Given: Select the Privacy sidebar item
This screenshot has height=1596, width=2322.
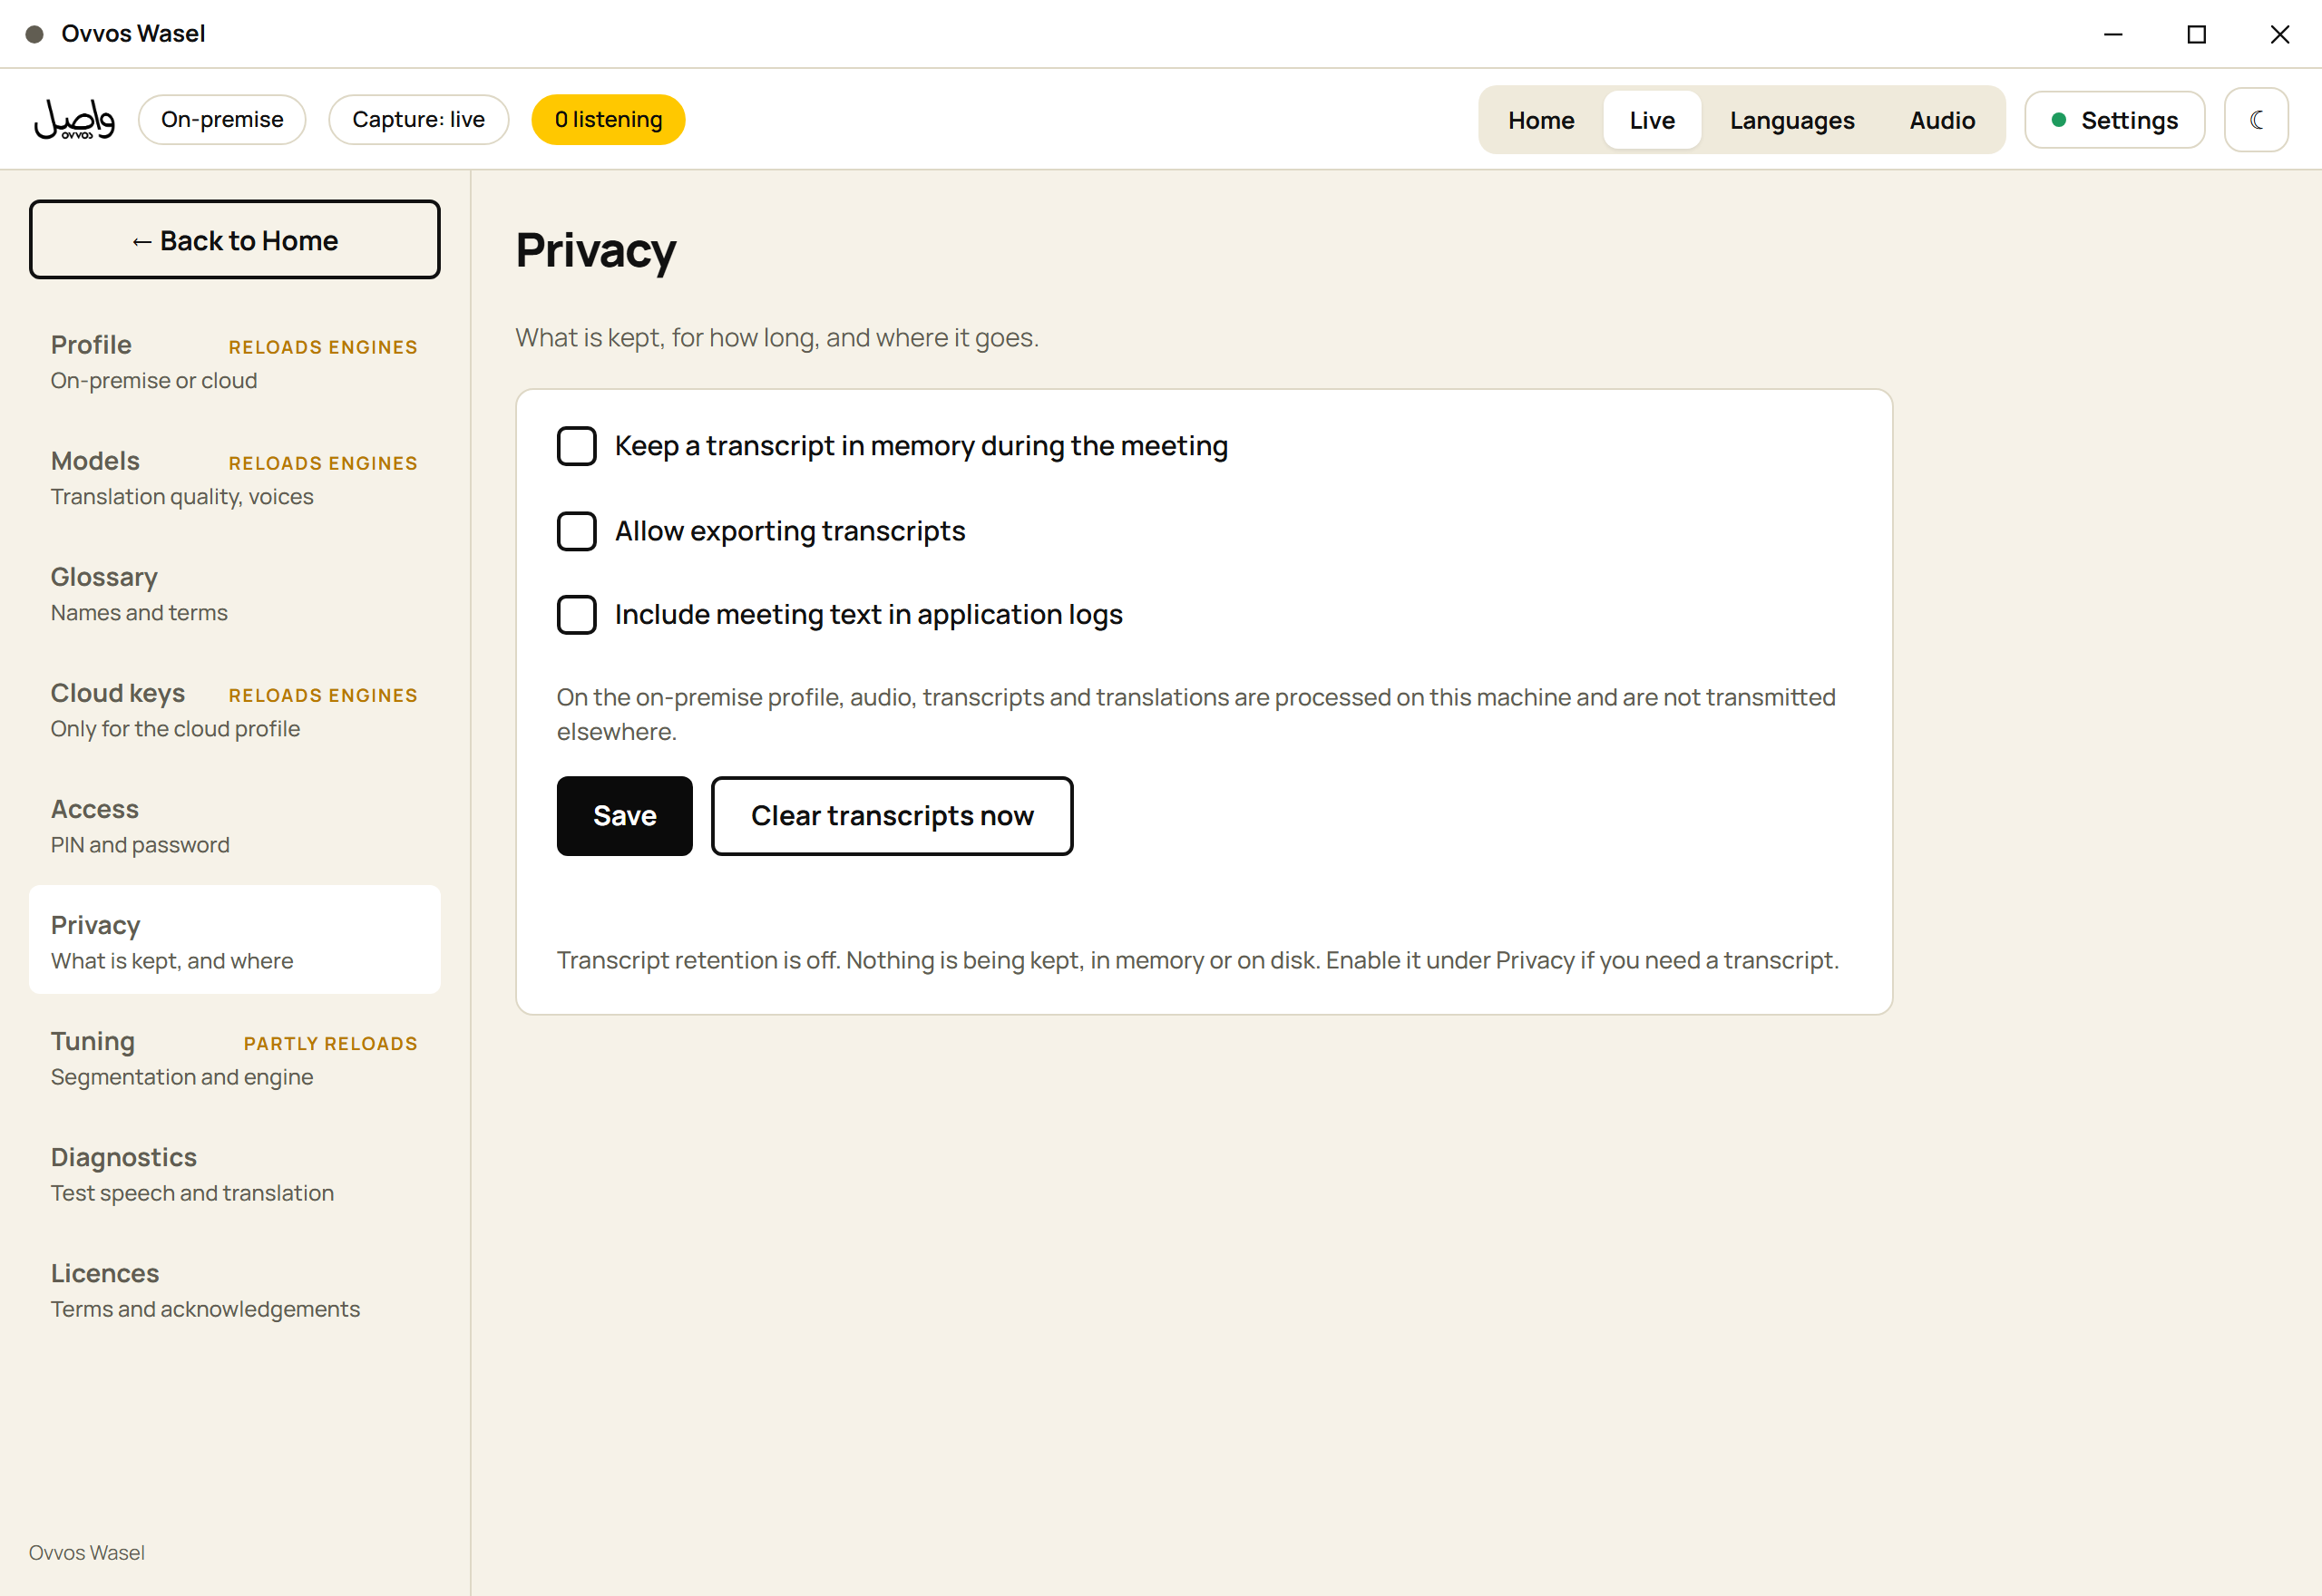Looking at the screenshot, I should pyautogui.click(x=234, y=940).
